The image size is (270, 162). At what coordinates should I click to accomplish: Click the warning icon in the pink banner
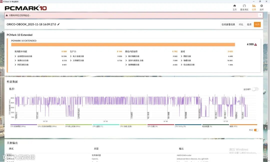[x=7, y=15]
